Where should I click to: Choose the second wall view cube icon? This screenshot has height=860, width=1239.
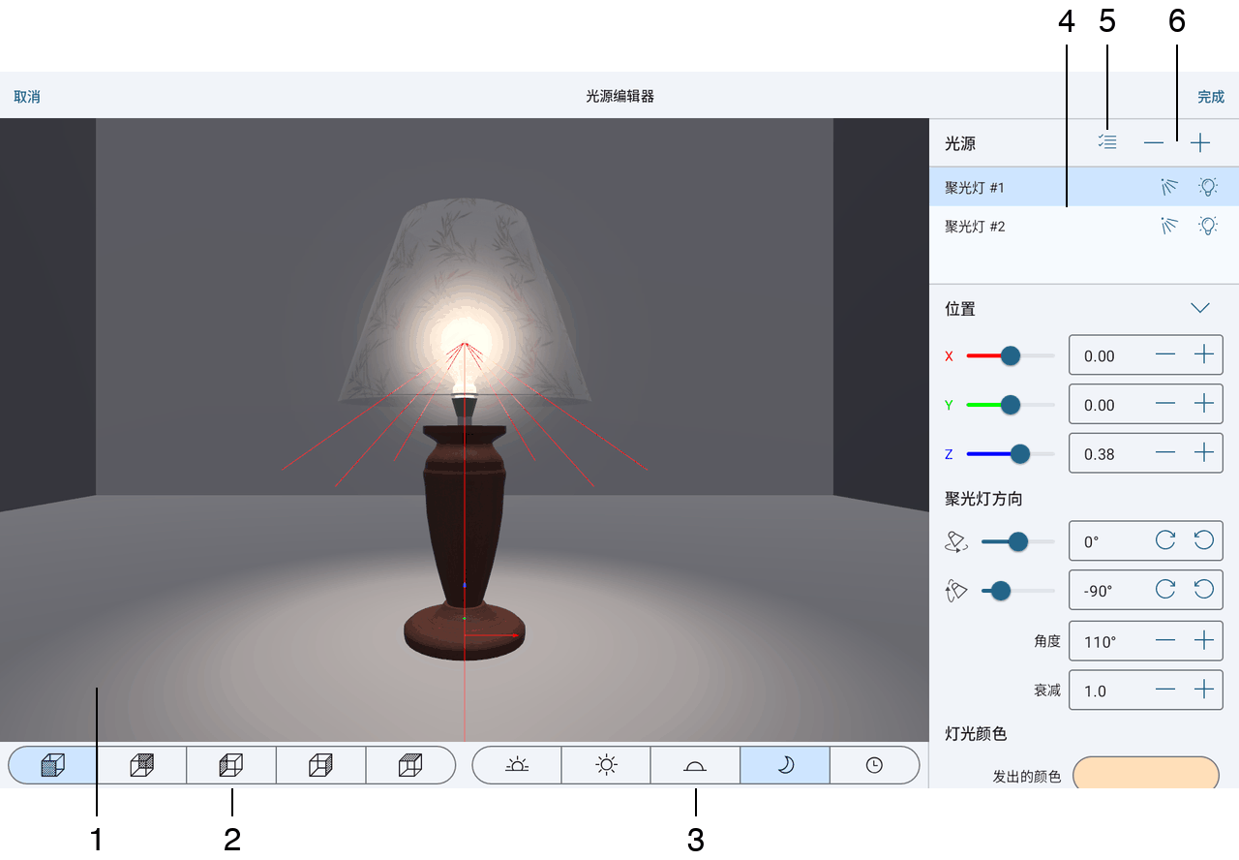coord(142,765)
